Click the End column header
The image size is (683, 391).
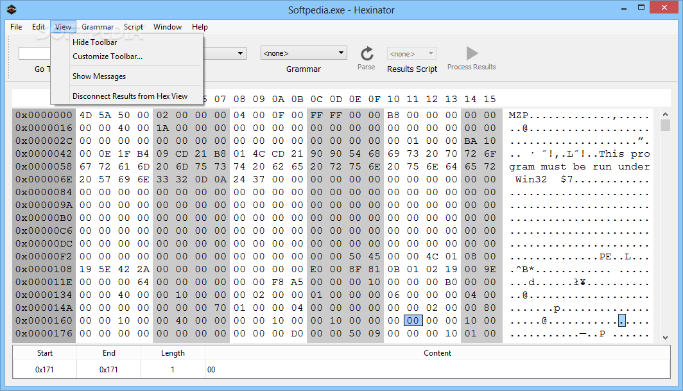point(109,353)
